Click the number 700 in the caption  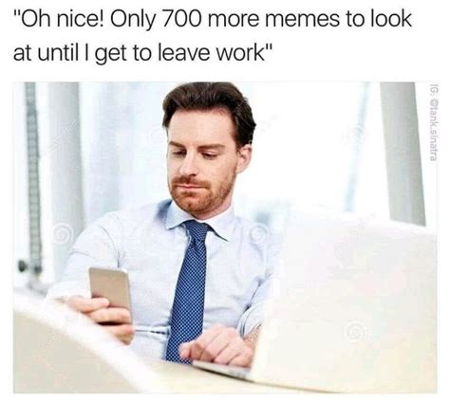[x=181, y=19]
